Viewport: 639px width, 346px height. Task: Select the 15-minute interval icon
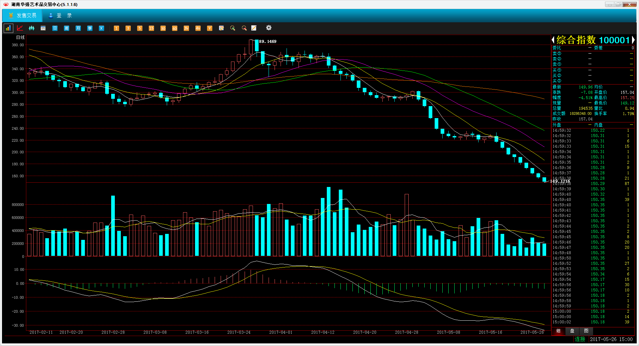coord(151,28)
